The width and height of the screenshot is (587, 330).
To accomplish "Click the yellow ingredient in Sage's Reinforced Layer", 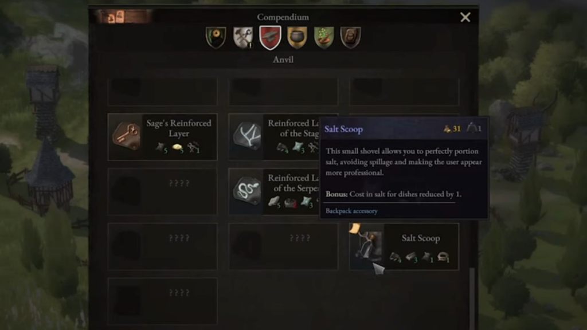I will coord(178,148).
